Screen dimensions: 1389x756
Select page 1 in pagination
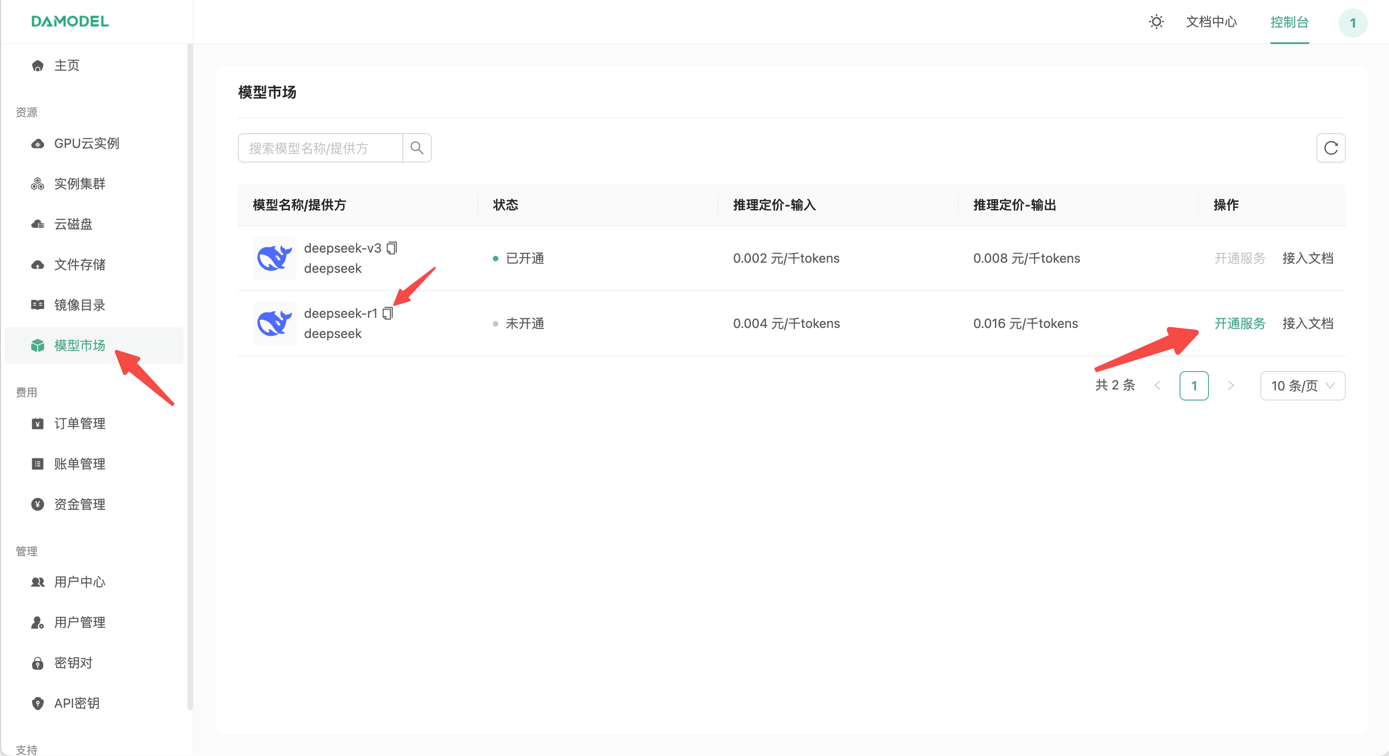(x=1194, y=385)
